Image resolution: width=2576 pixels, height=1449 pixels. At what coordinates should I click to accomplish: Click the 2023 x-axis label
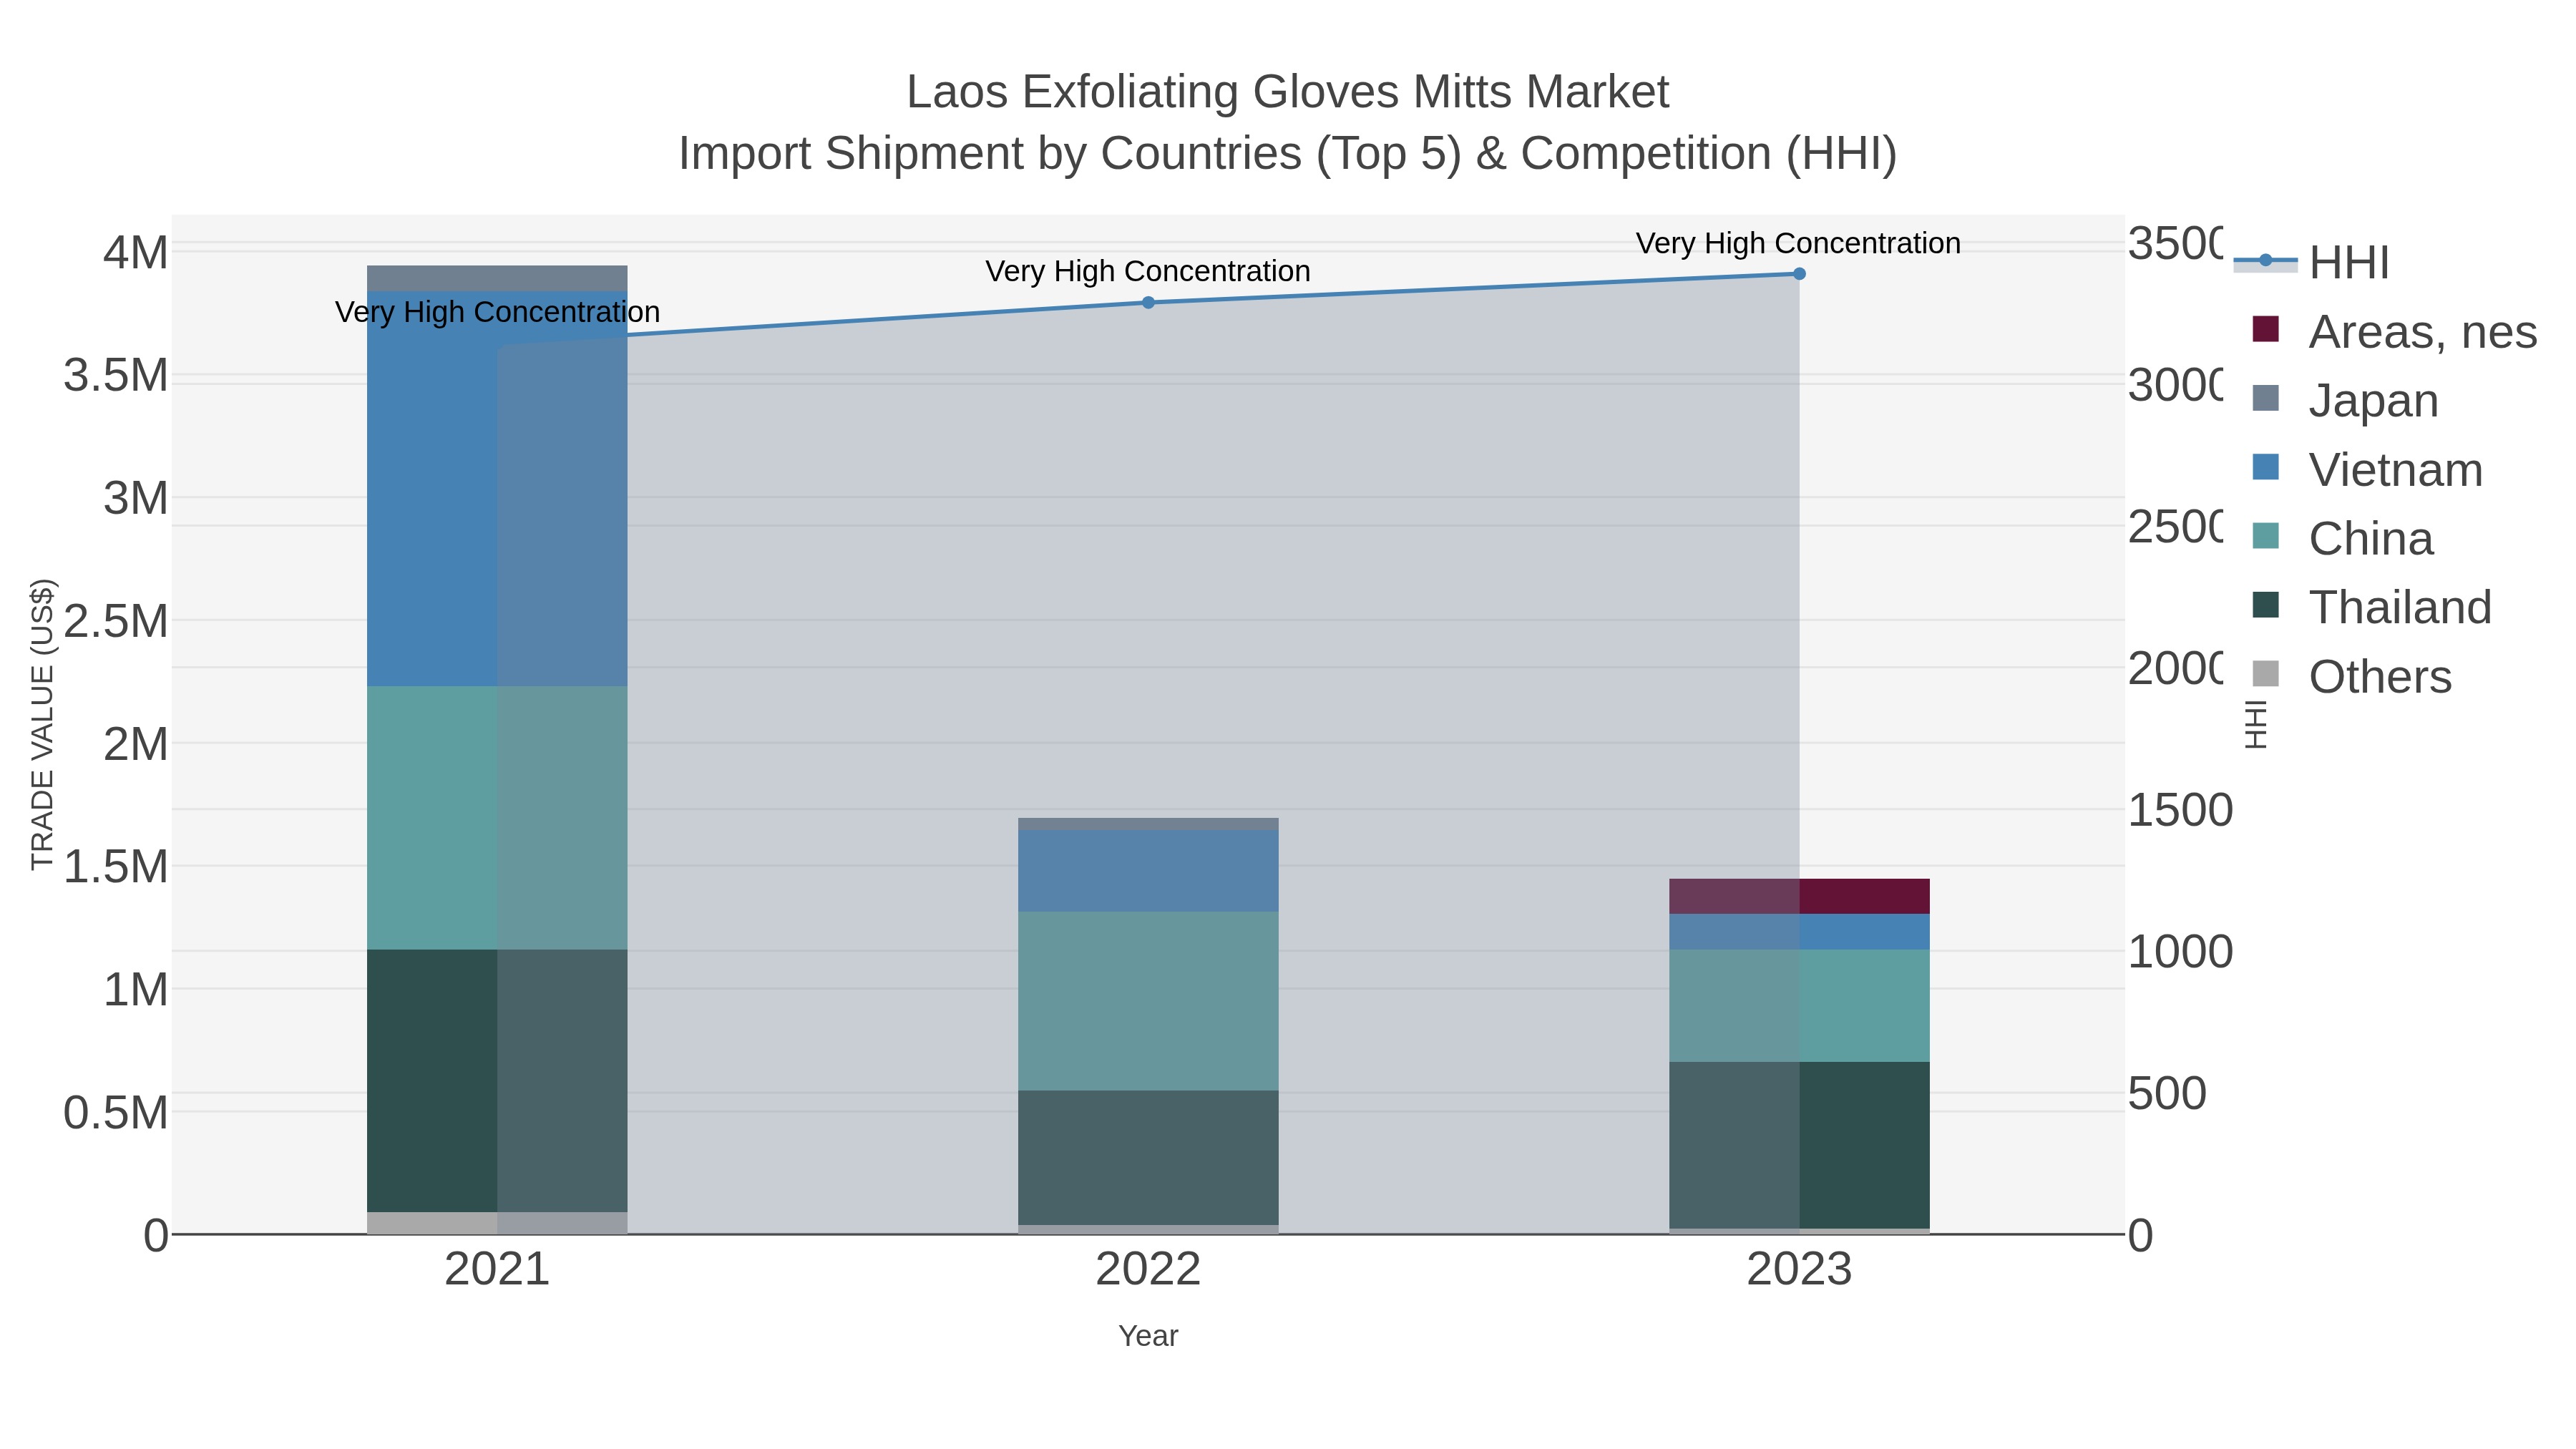1799,1270
